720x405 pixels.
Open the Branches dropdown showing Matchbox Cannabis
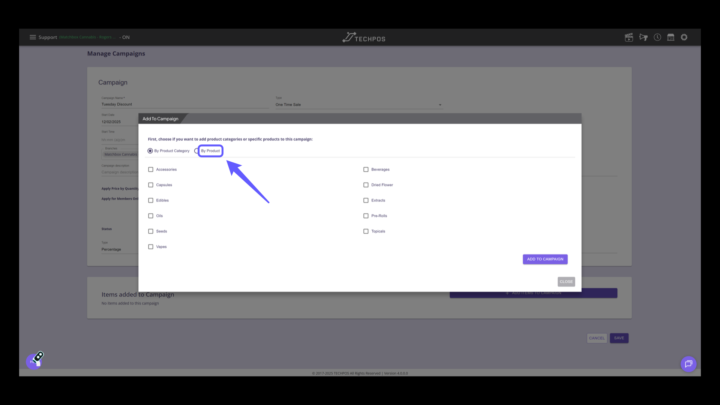(x=120, y=154)
